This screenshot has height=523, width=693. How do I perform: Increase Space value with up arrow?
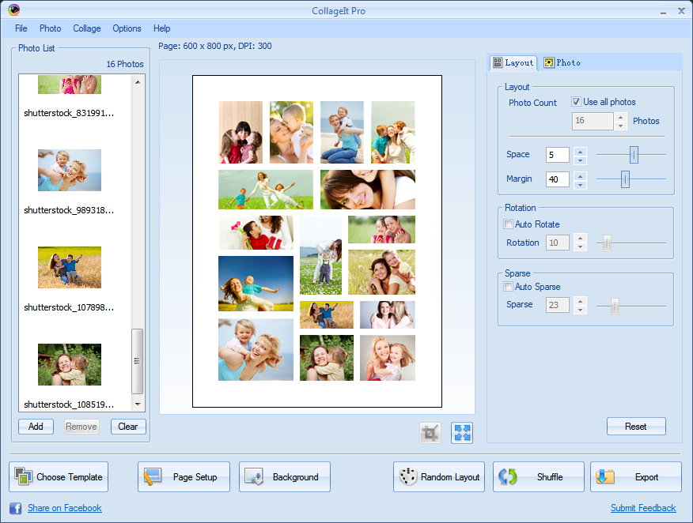pos(580,151)
